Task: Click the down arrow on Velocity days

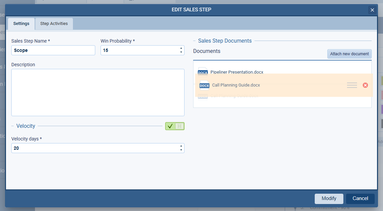Action: pyautogui.click(x=182, y=150)
